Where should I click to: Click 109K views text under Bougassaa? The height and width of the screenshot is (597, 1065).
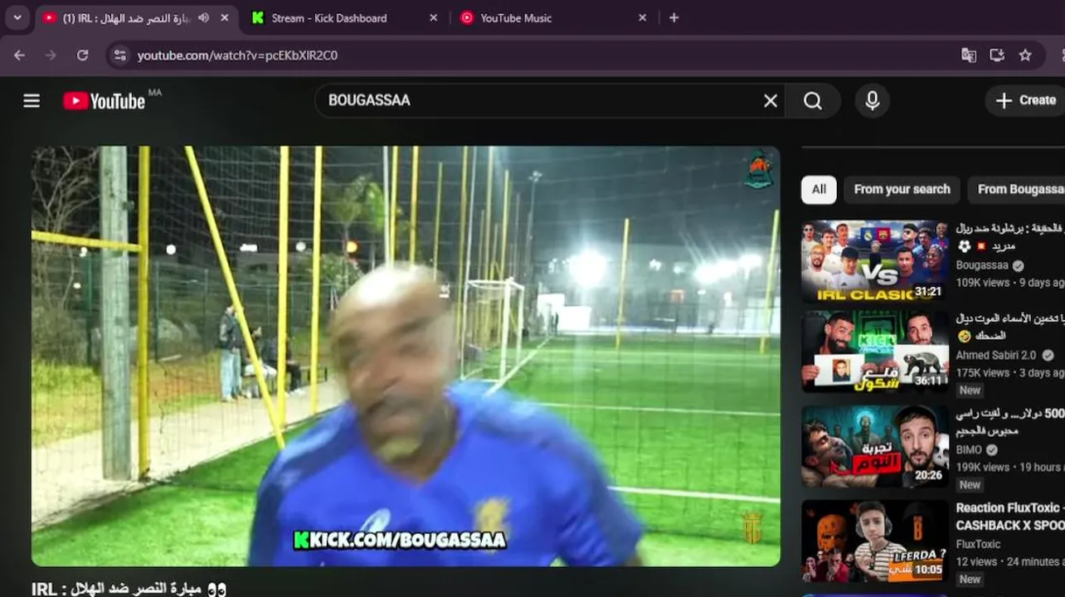click(x=983, y=282)
